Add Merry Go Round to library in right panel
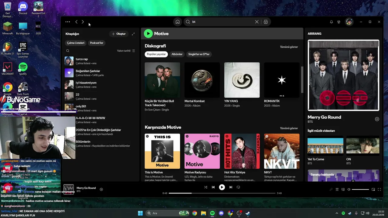This screenshot has width=388, height=218. 377,119
